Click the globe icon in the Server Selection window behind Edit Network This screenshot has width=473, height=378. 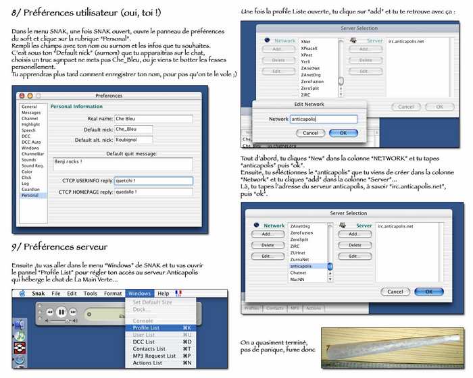267,40
